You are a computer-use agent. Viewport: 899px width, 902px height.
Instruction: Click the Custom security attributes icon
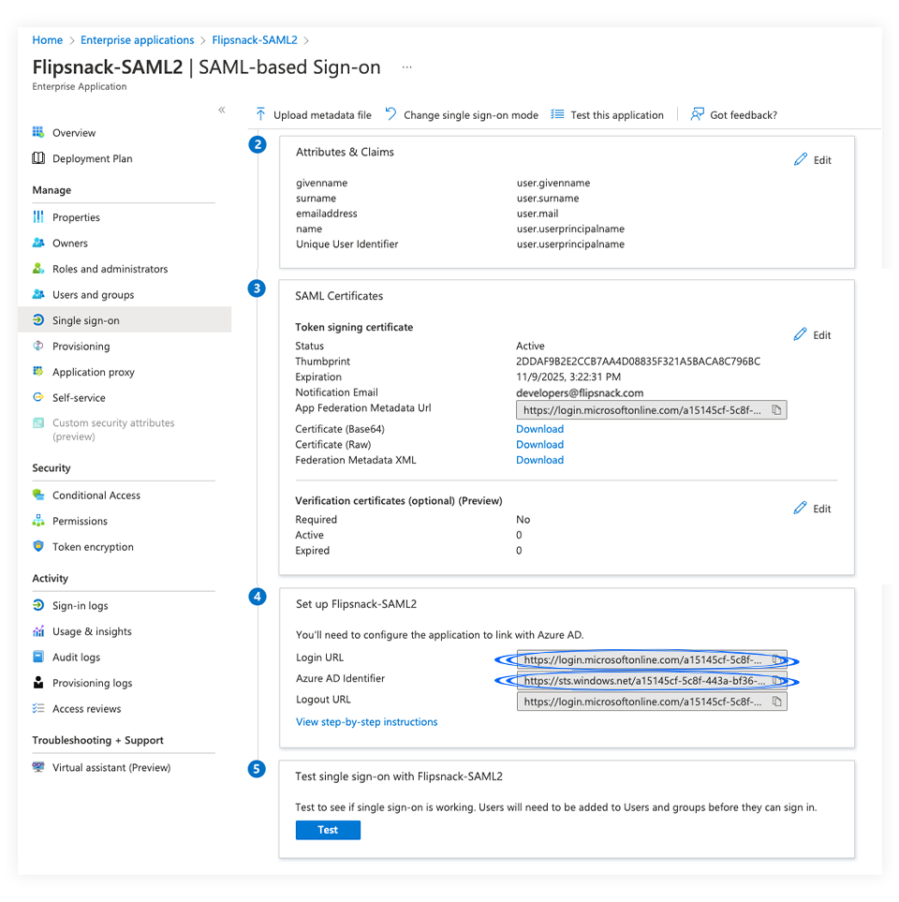tap(38, 422)
